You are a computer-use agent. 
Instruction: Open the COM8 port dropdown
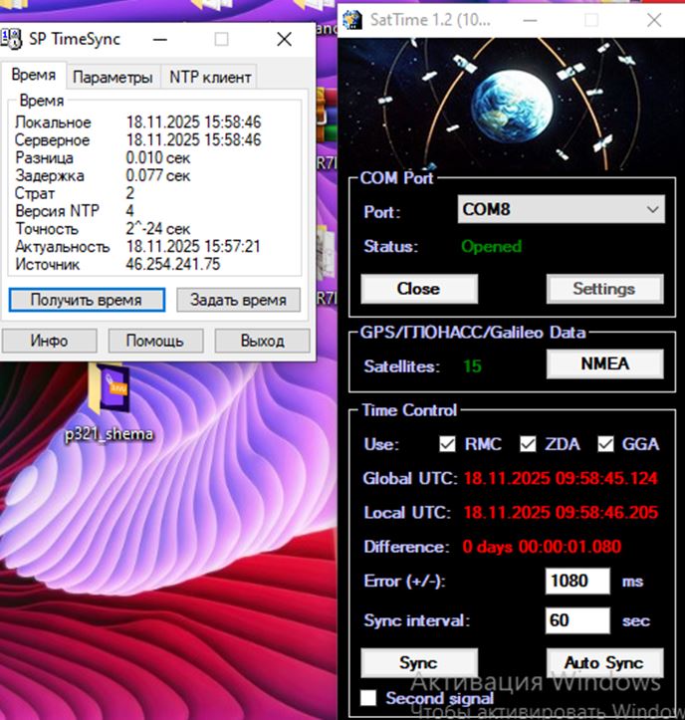pos(562,210)
